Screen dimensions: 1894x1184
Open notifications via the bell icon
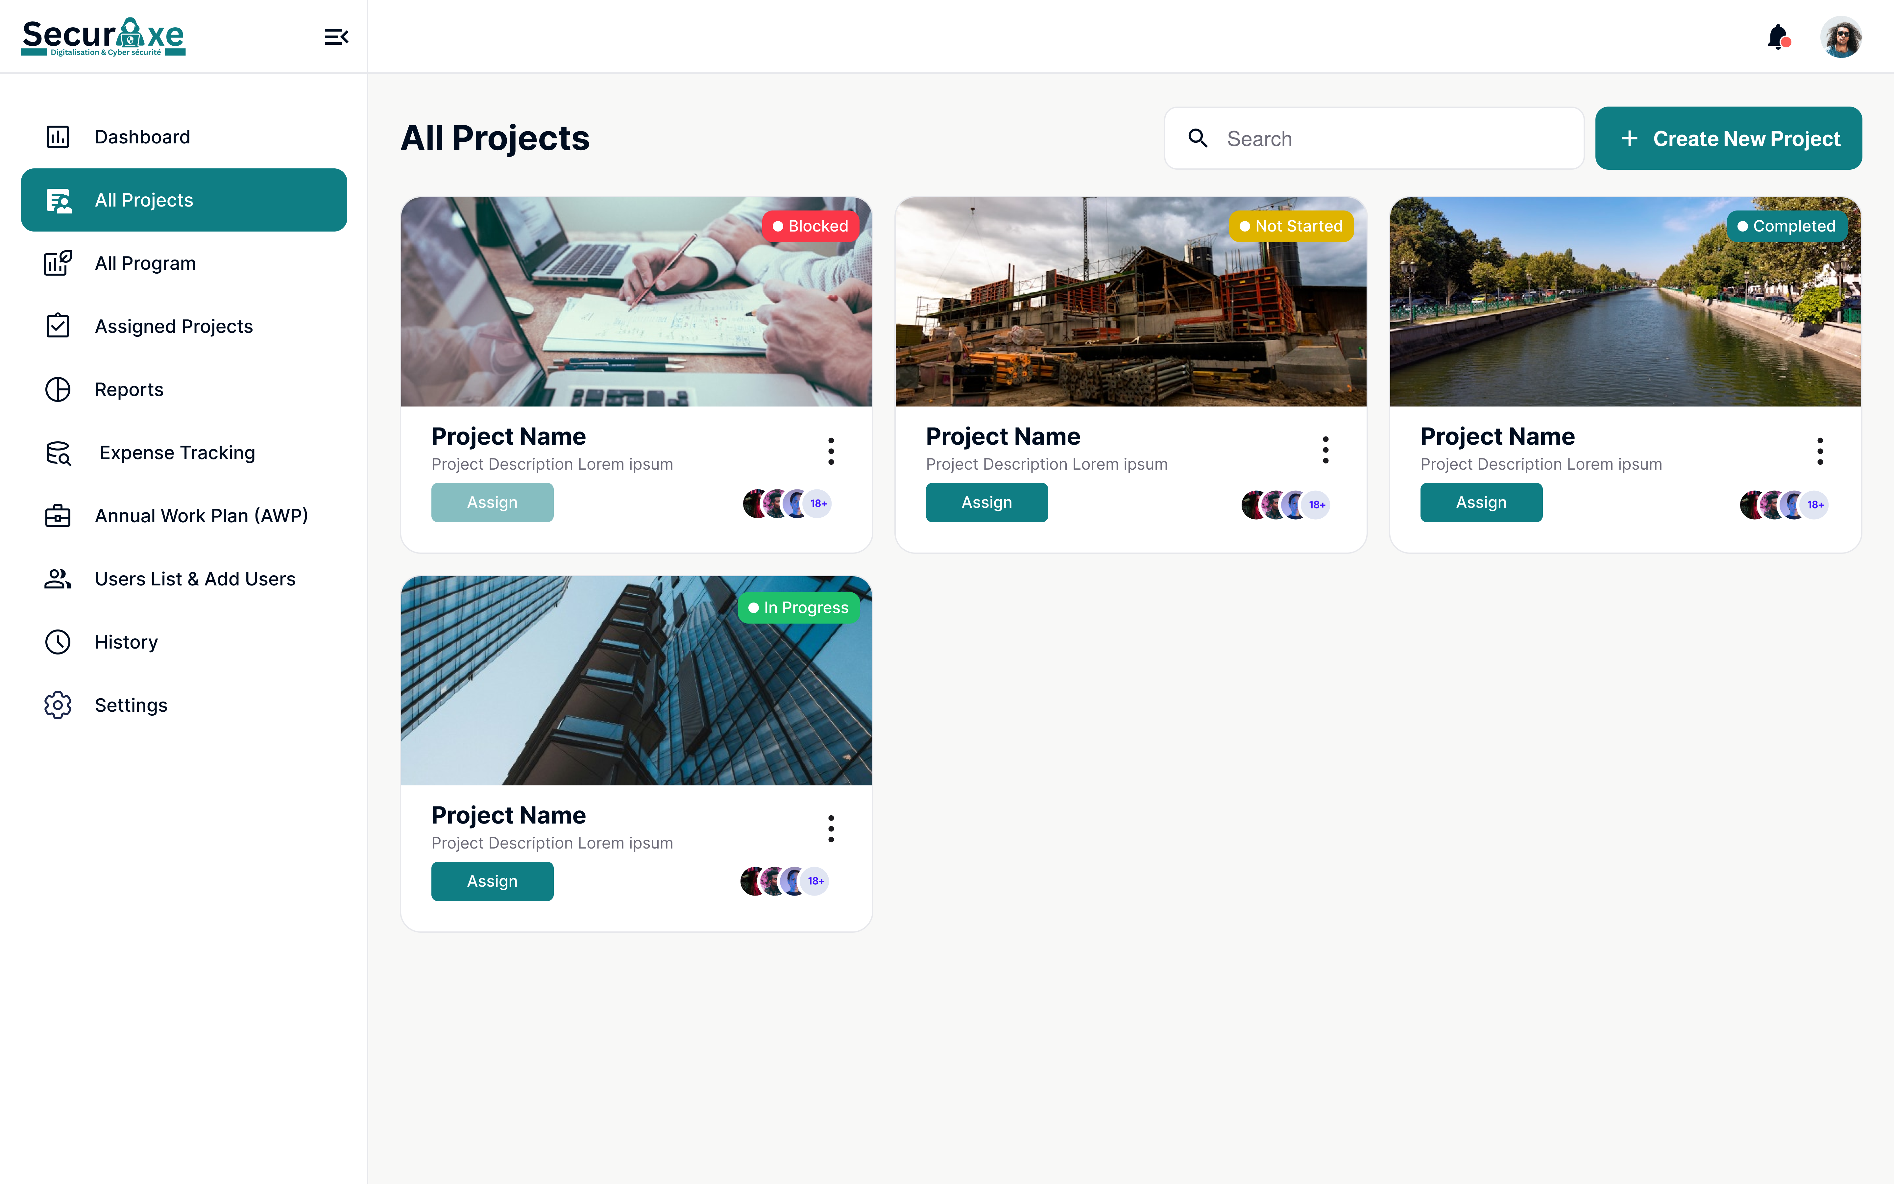tap(1778, 37)
